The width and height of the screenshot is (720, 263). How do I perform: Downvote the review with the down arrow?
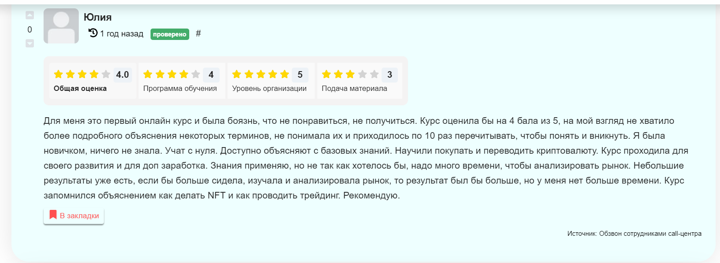29,43
